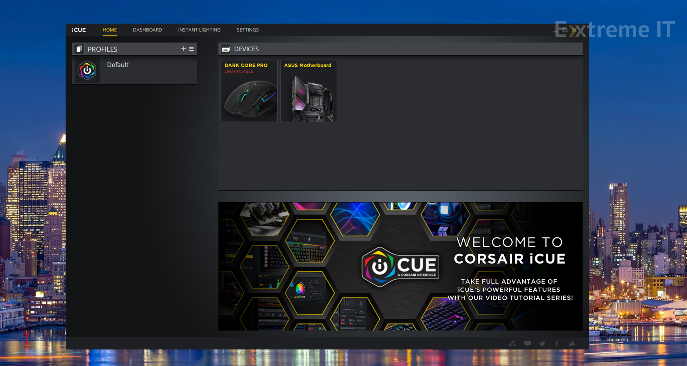Switch to the DASHBOARD tab
Screen dimensions: 687x366
coord(147,30)
